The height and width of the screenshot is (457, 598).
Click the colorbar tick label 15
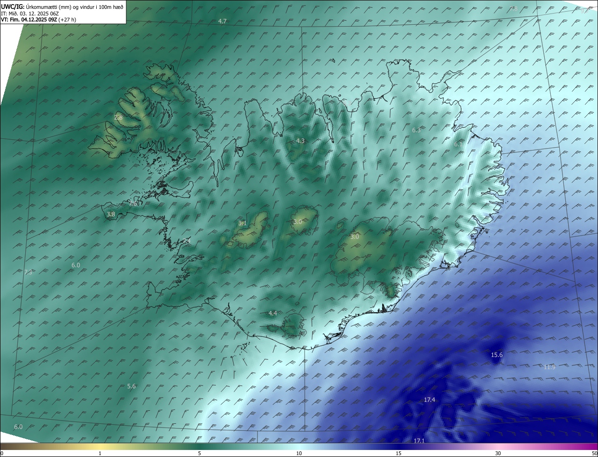(x=399, y=453)
